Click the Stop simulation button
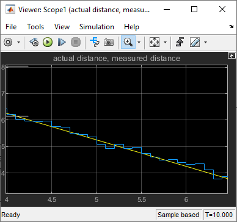 [76, 42]
